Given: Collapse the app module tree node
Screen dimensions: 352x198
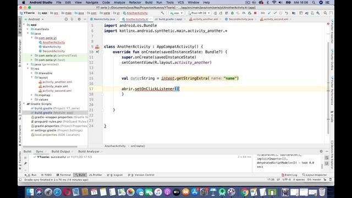Looking at the screenshot, I should pos(24,25).
